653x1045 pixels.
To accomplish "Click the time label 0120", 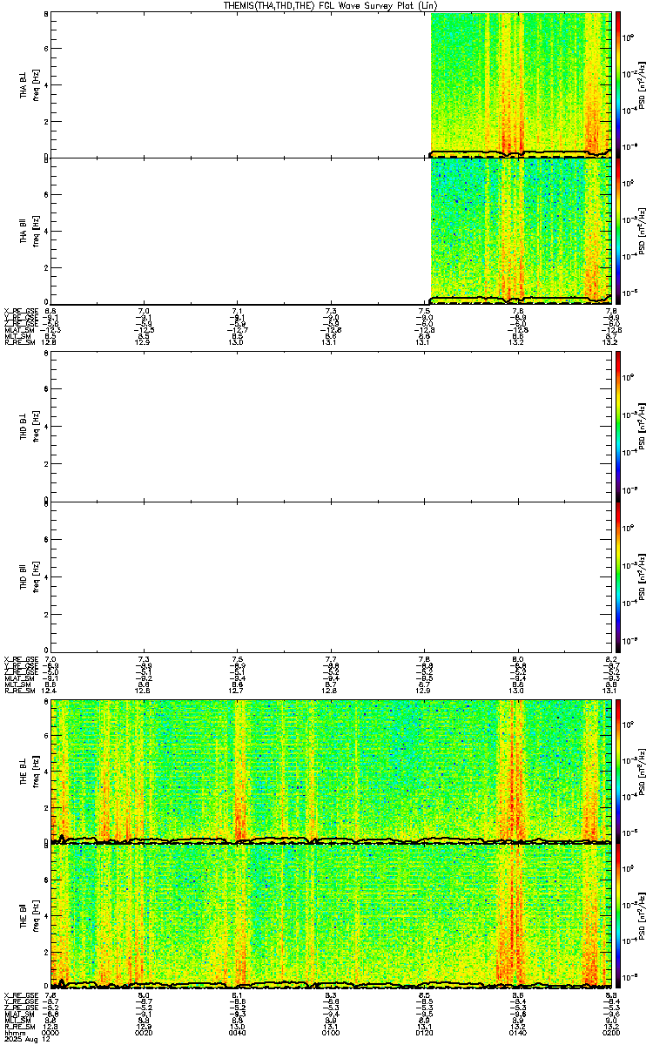I will tap(424, 1033).
